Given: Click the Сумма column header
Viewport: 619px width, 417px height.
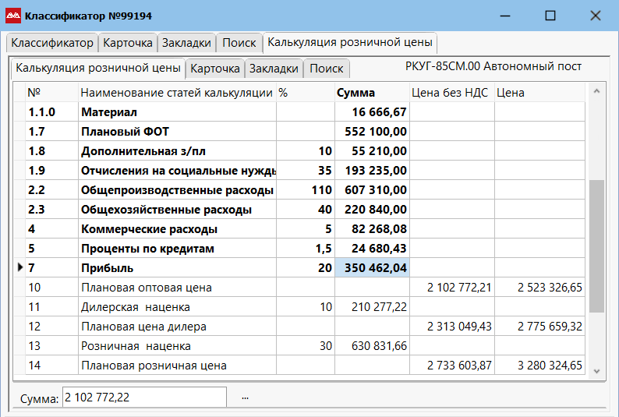Looking at the screenshot, I should [x=355, y=93].
